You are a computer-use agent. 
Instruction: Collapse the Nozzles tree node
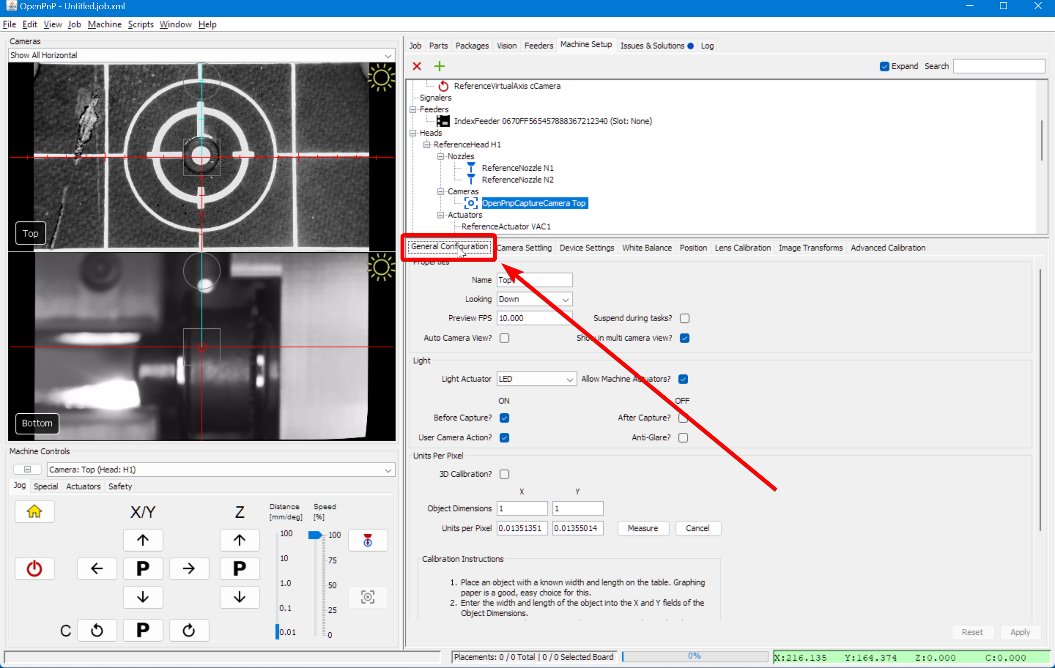[441, 156]
